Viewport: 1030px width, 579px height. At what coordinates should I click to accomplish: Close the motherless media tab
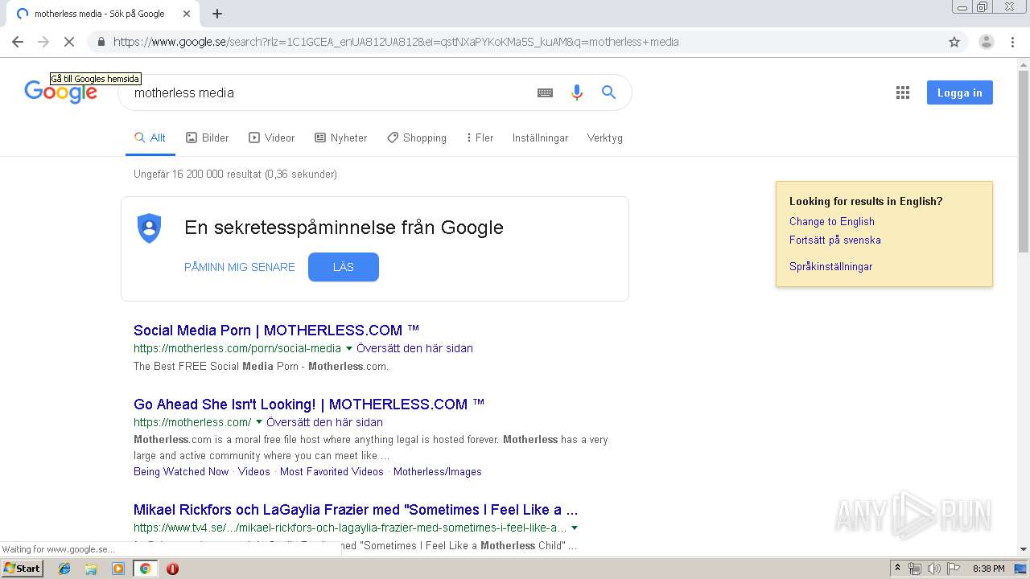coord(187,14)
